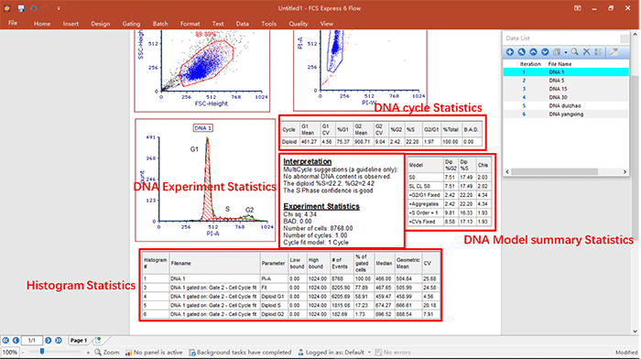Screen dimensions: 641x359
Task: Move iteration up with the up-arrow icon
Action: (533, 52)
